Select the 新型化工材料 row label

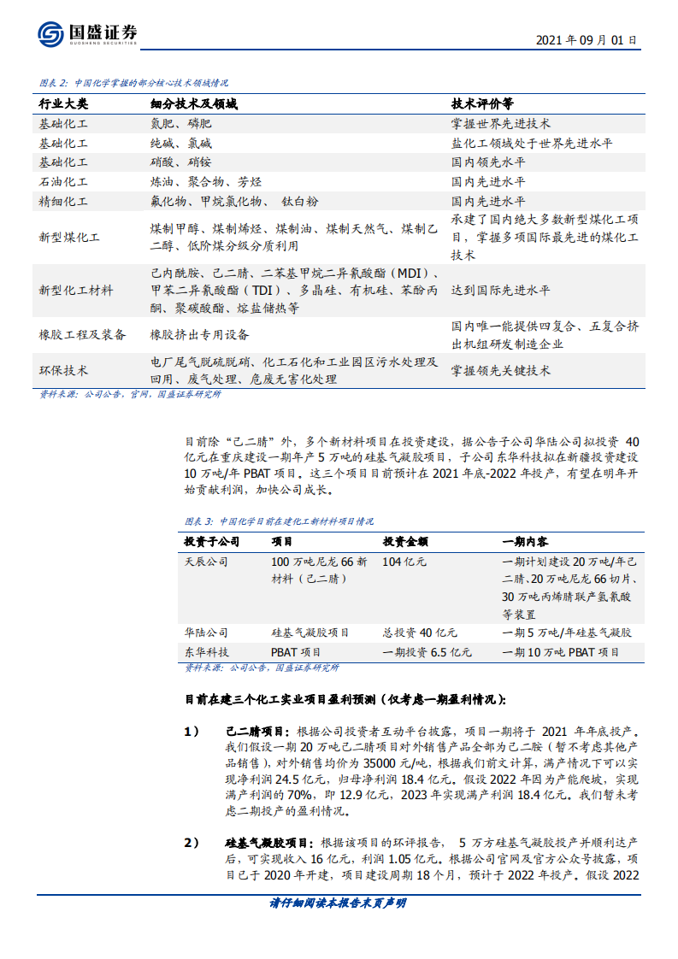click(75, 291)
